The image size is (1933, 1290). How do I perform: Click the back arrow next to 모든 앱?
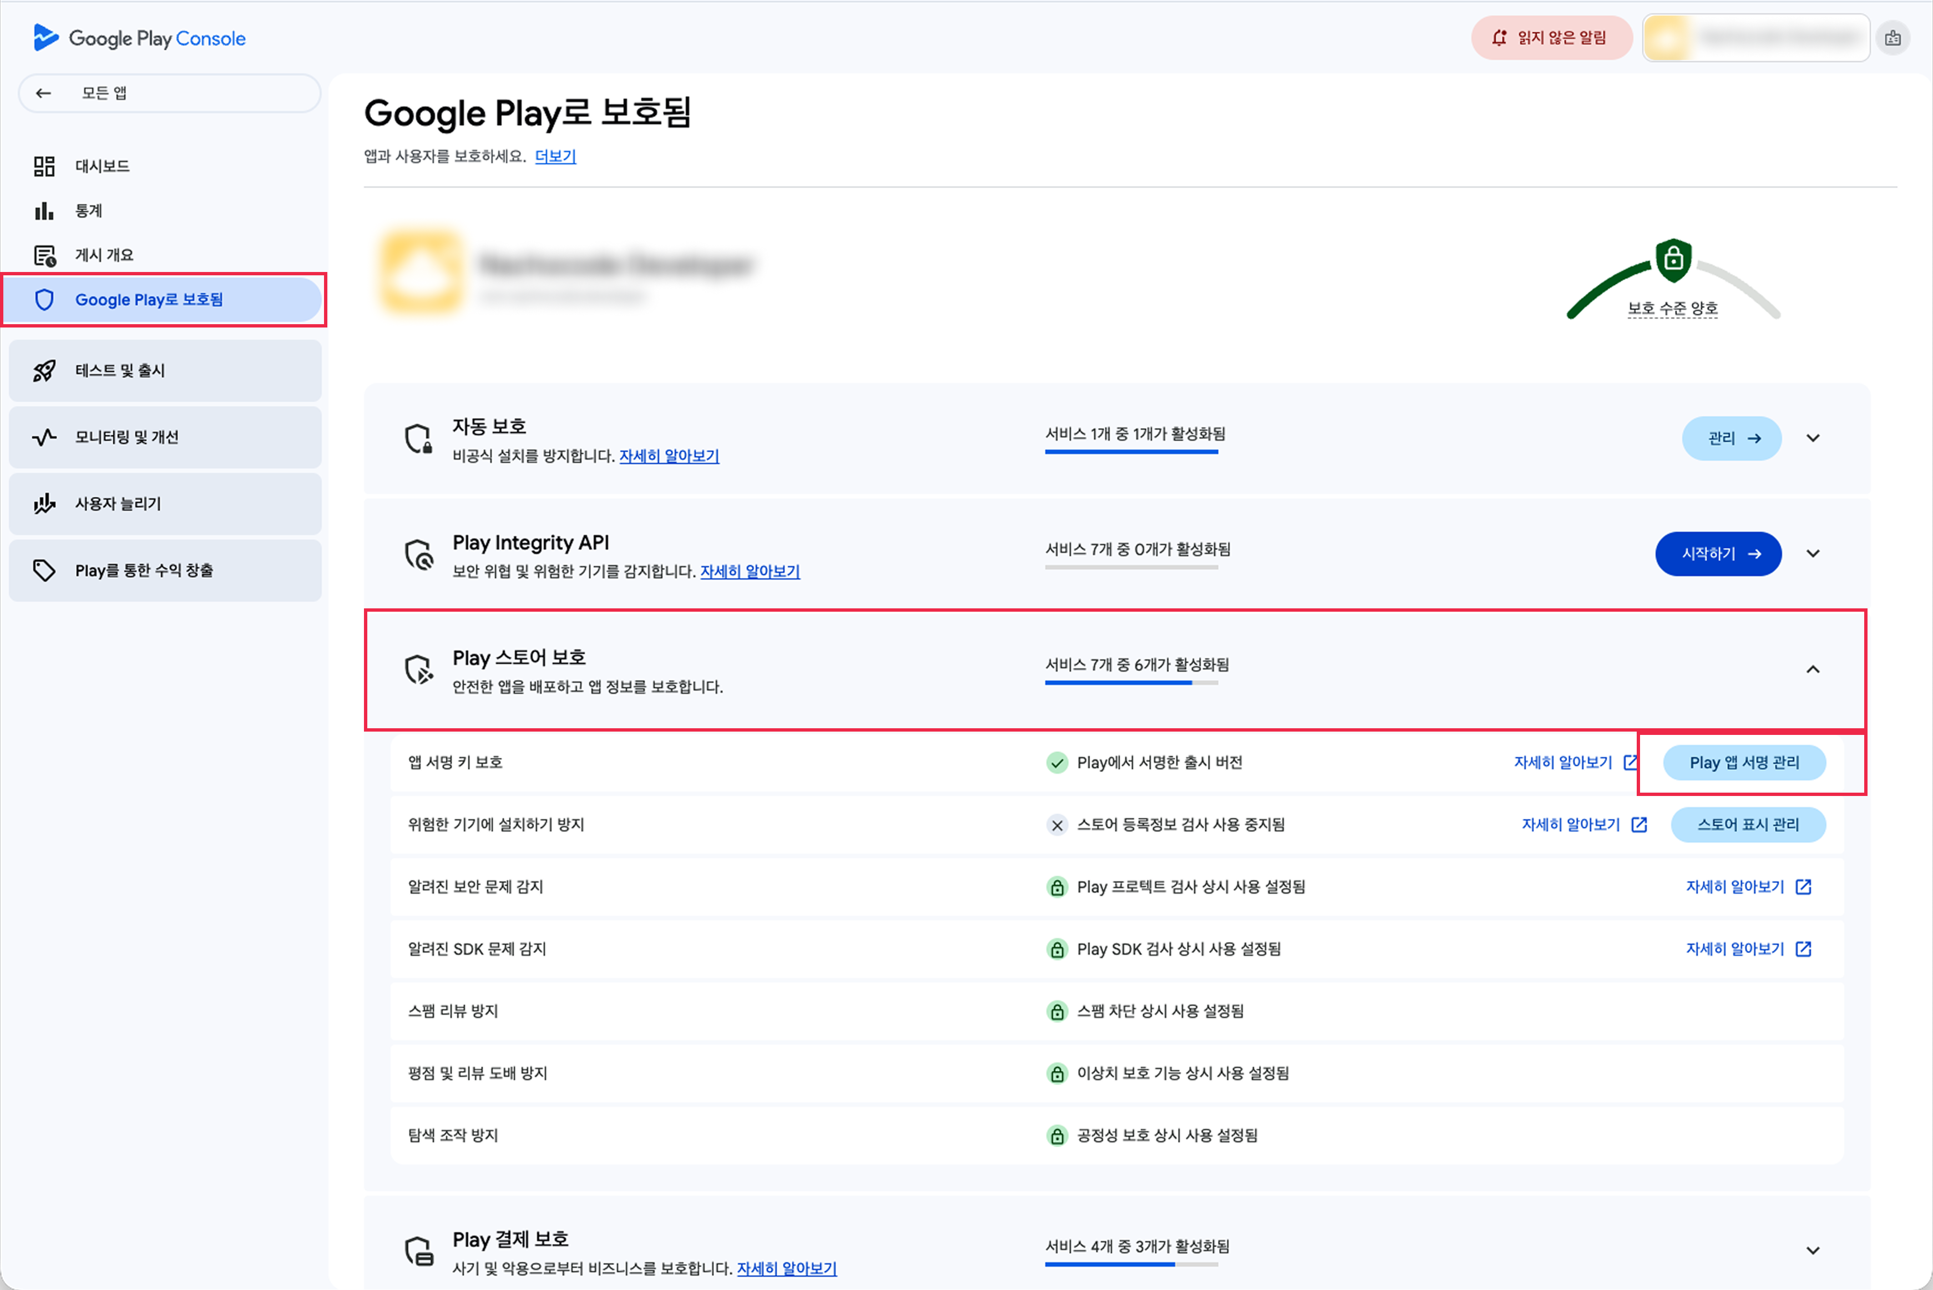(44, 93)
